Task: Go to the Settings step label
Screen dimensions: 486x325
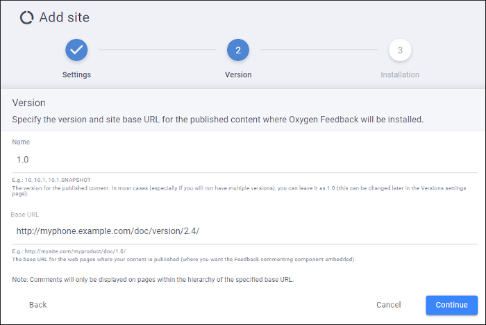Action: tap(76, 74)
